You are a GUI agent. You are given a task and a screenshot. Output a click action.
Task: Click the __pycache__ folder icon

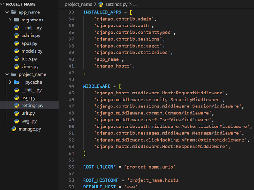click(x=17, y=82)
